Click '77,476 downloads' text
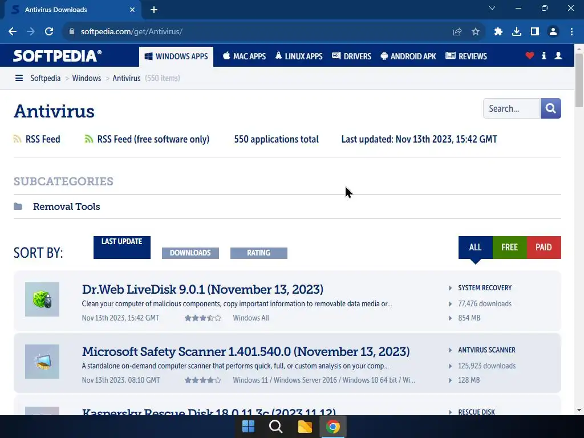 pyautogui.click(x=485, y=304)
